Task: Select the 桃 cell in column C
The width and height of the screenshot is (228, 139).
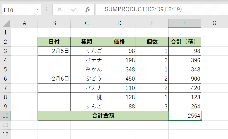Action: 87,97
